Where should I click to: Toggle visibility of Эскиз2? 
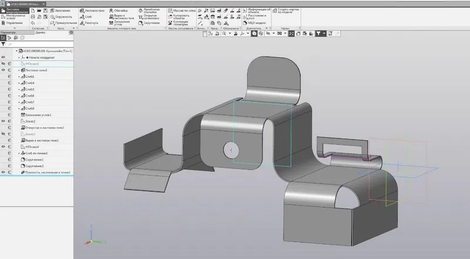tap(4, 121)
